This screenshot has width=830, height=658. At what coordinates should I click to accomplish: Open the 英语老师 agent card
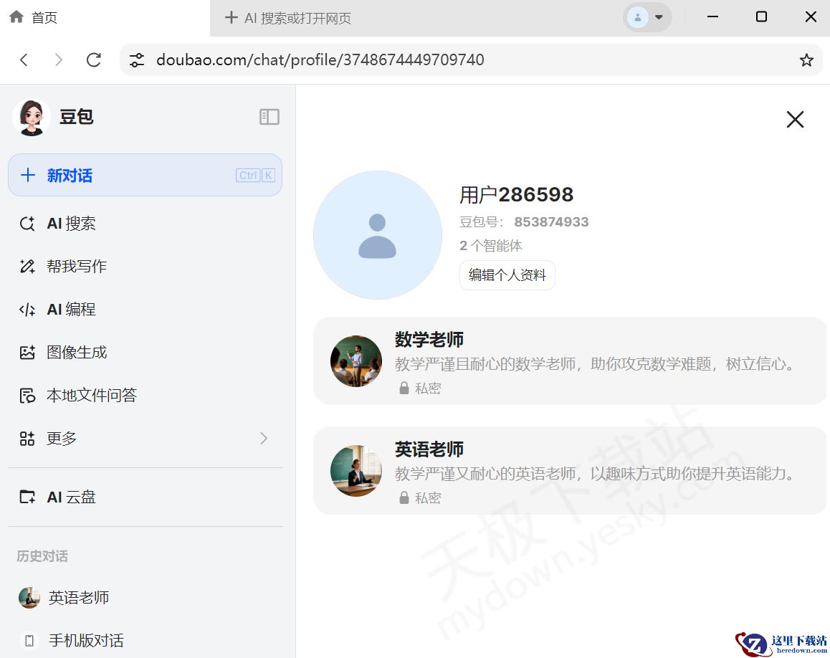click(570, 471)
